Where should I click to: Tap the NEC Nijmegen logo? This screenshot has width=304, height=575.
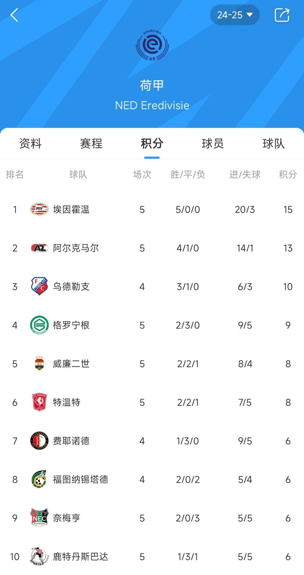39,518
